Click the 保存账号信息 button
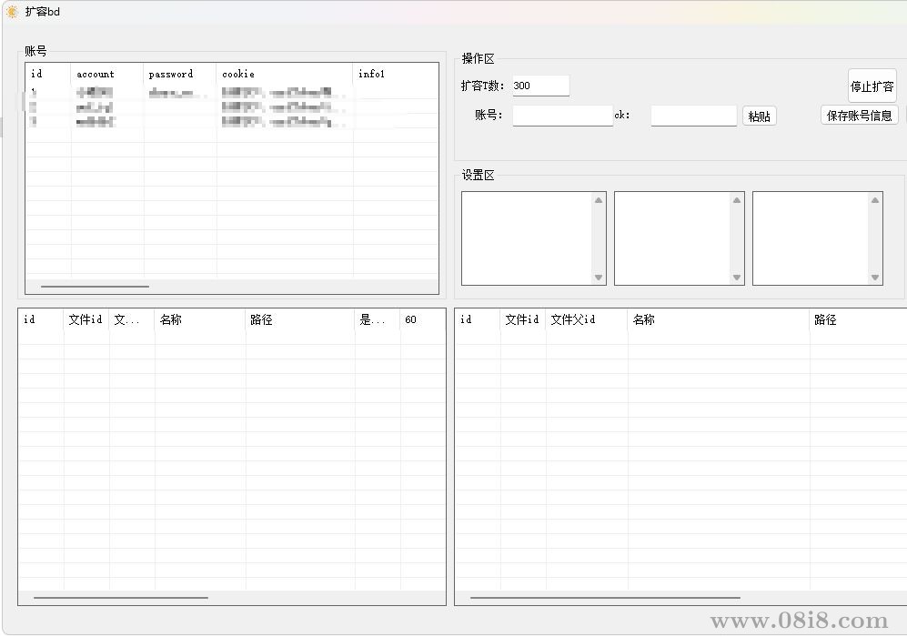The image size is (907, 637). [859, 116]
